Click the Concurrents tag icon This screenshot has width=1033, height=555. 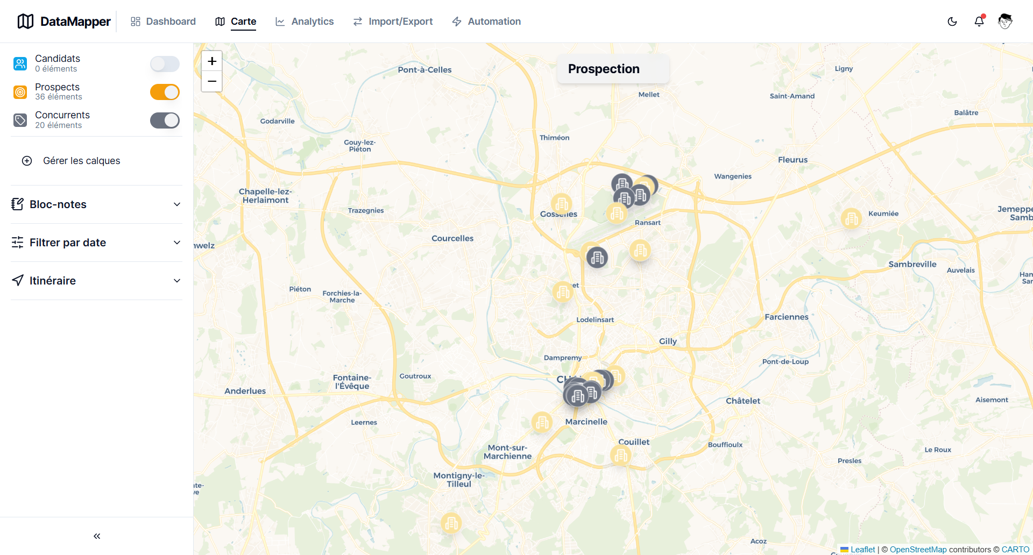pos(20,119)
